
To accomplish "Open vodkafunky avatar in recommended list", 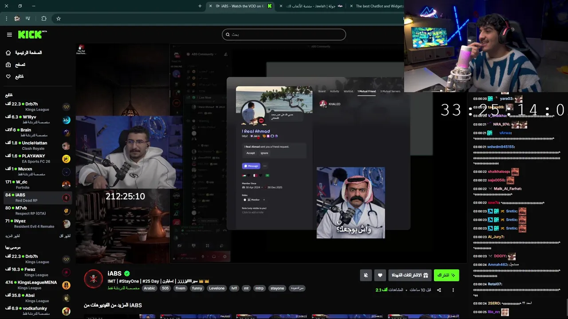I will tap(66, 311).
